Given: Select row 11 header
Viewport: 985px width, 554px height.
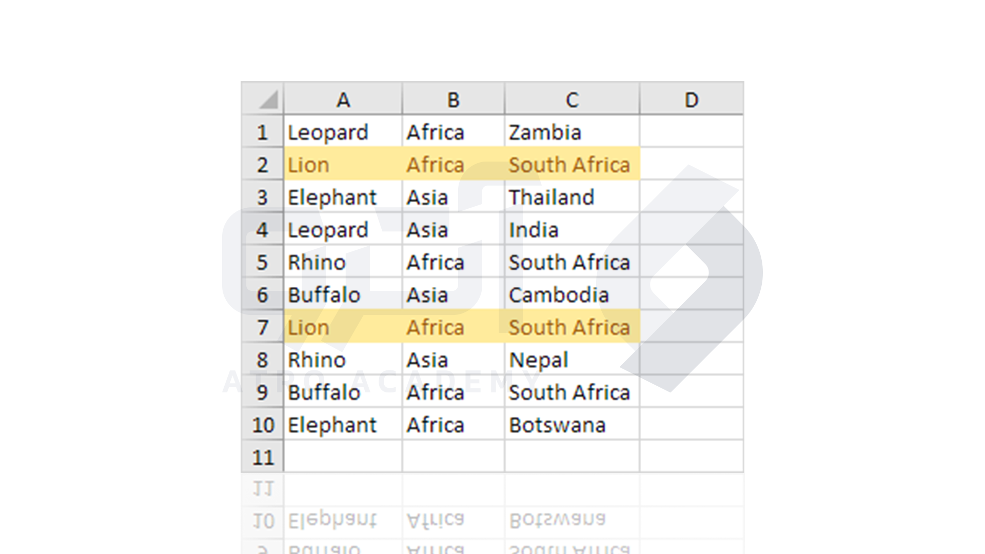Looking at the screenshot, I should pos(263,457).
